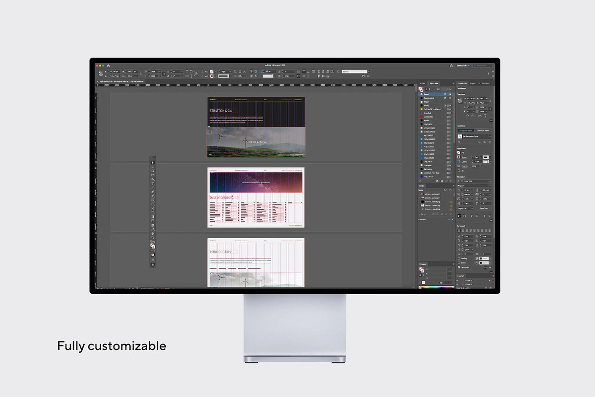595x397 pixels.
Task: Click the Stroke link in Appearance
Action: pyautogui.click(x=464, y=157)
